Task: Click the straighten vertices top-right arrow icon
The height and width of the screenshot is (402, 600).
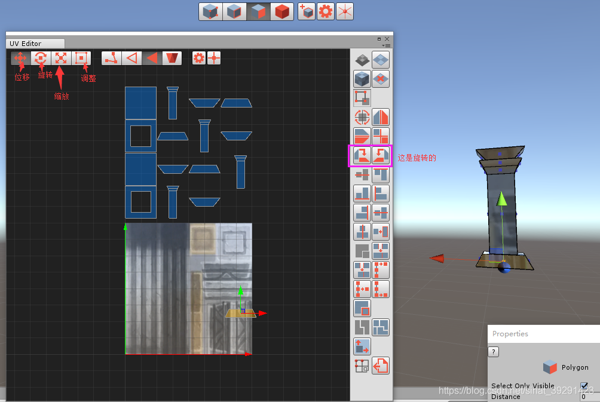Action: [381, 270]
